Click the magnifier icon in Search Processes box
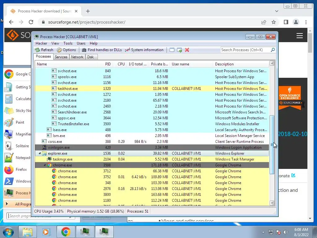The image size is (317, 238). click(273, 50)
